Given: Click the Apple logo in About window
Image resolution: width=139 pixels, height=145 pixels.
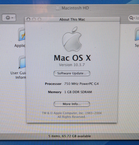Looking at the screenshot, I should point(72,39).
